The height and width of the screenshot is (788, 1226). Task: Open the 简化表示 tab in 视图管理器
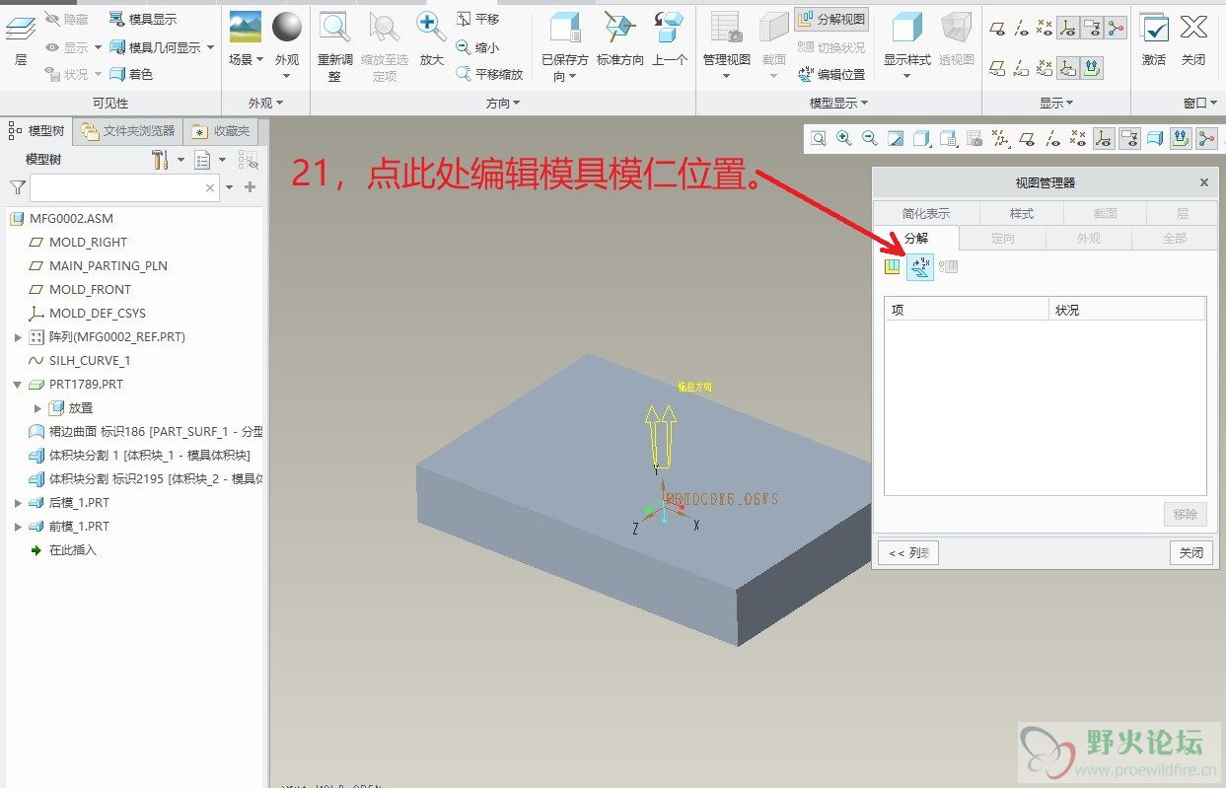click(926, 213)
